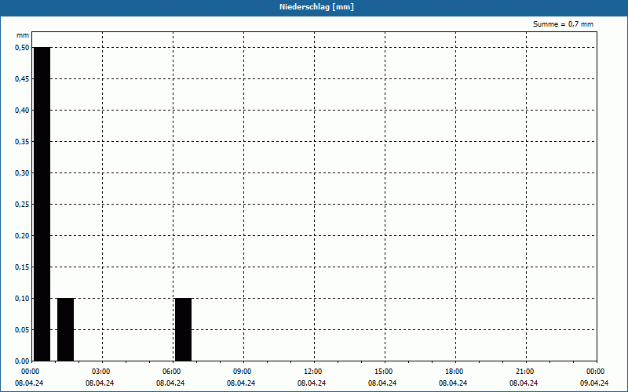This screenshot has height=392, width=628.
Task: Click the 0,15 y-axis value
Action: 22,267
